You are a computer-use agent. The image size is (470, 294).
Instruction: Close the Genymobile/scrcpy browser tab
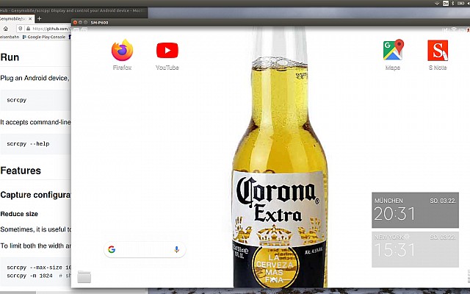point(30,18)
